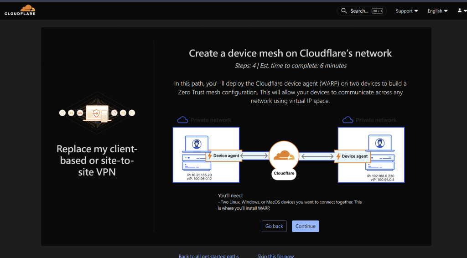Click the ctrl + K shortcut badge

coord(377,11)
